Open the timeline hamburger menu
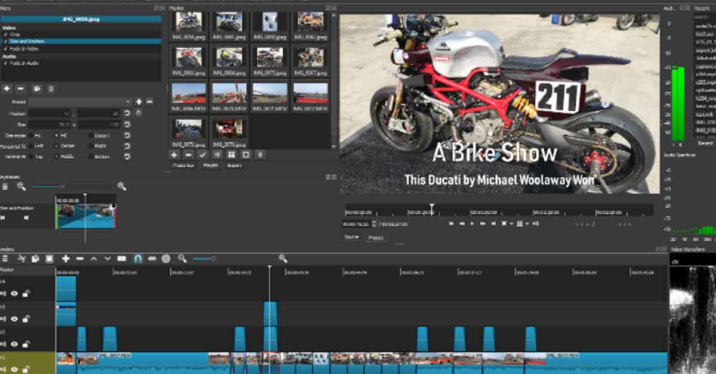 click(5, 259)
